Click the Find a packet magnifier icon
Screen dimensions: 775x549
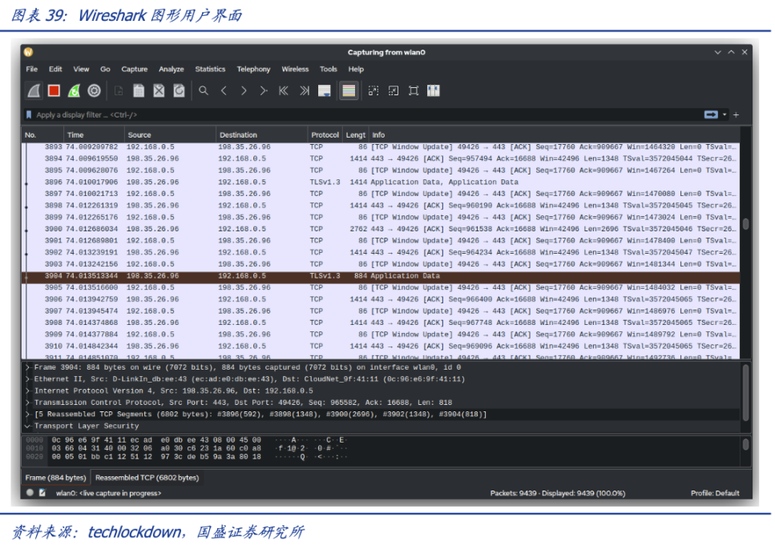pos(204,91)
